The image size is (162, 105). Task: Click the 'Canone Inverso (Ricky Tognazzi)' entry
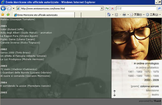click(20, 43)
